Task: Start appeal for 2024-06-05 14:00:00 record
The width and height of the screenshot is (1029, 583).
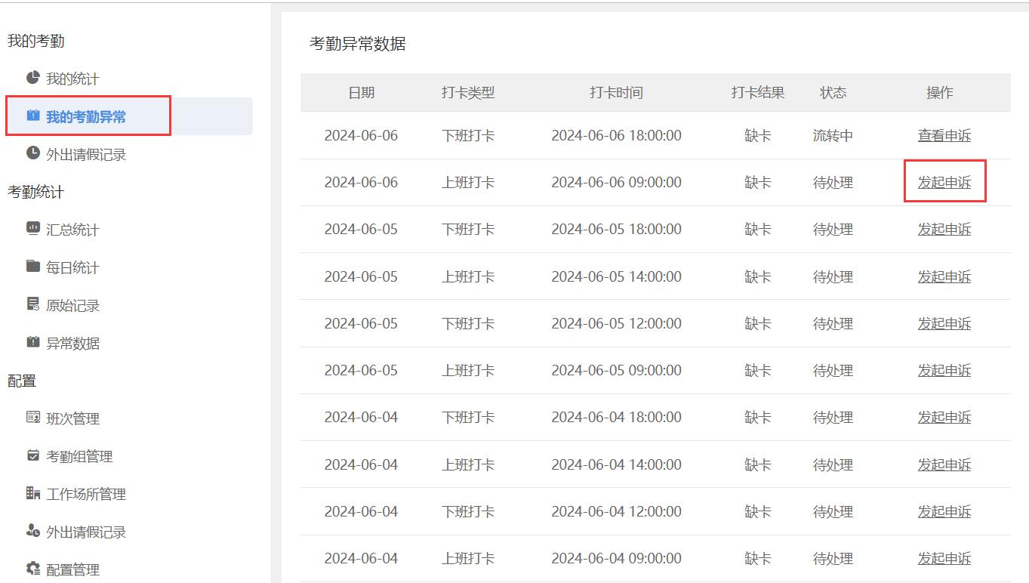Action: [x=944, y=277]
